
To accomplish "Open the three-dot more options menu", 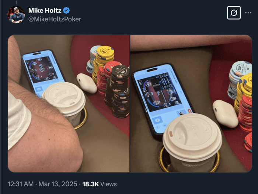I will [248, 13].
